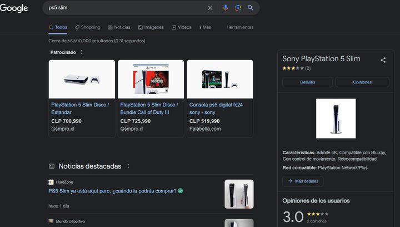Open the Herramientas search tools

tap(239, 27)
